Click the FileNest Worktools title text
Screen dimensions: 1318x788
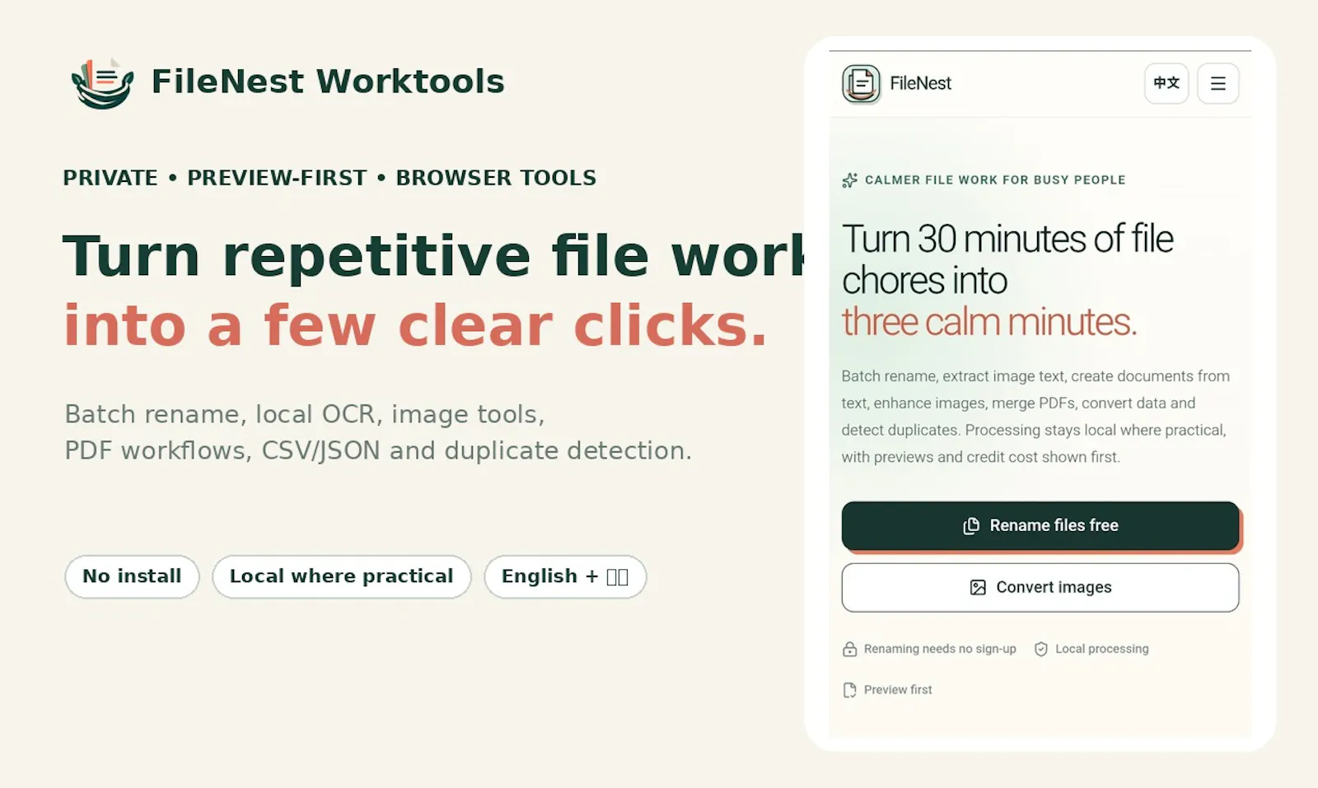328,82
